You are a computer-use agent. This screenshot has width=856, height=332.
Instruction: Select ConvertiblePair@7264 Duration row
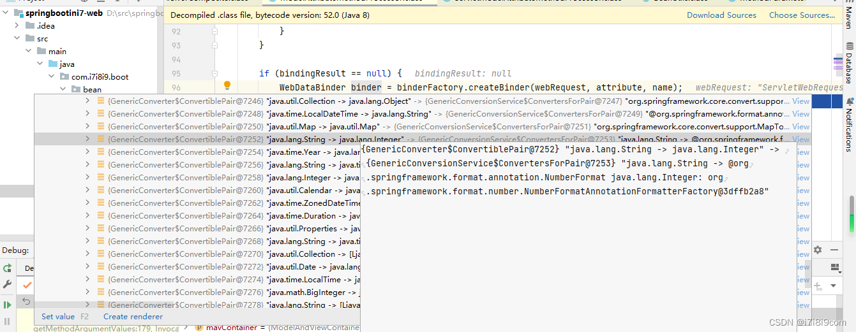[x=197, y=216]
